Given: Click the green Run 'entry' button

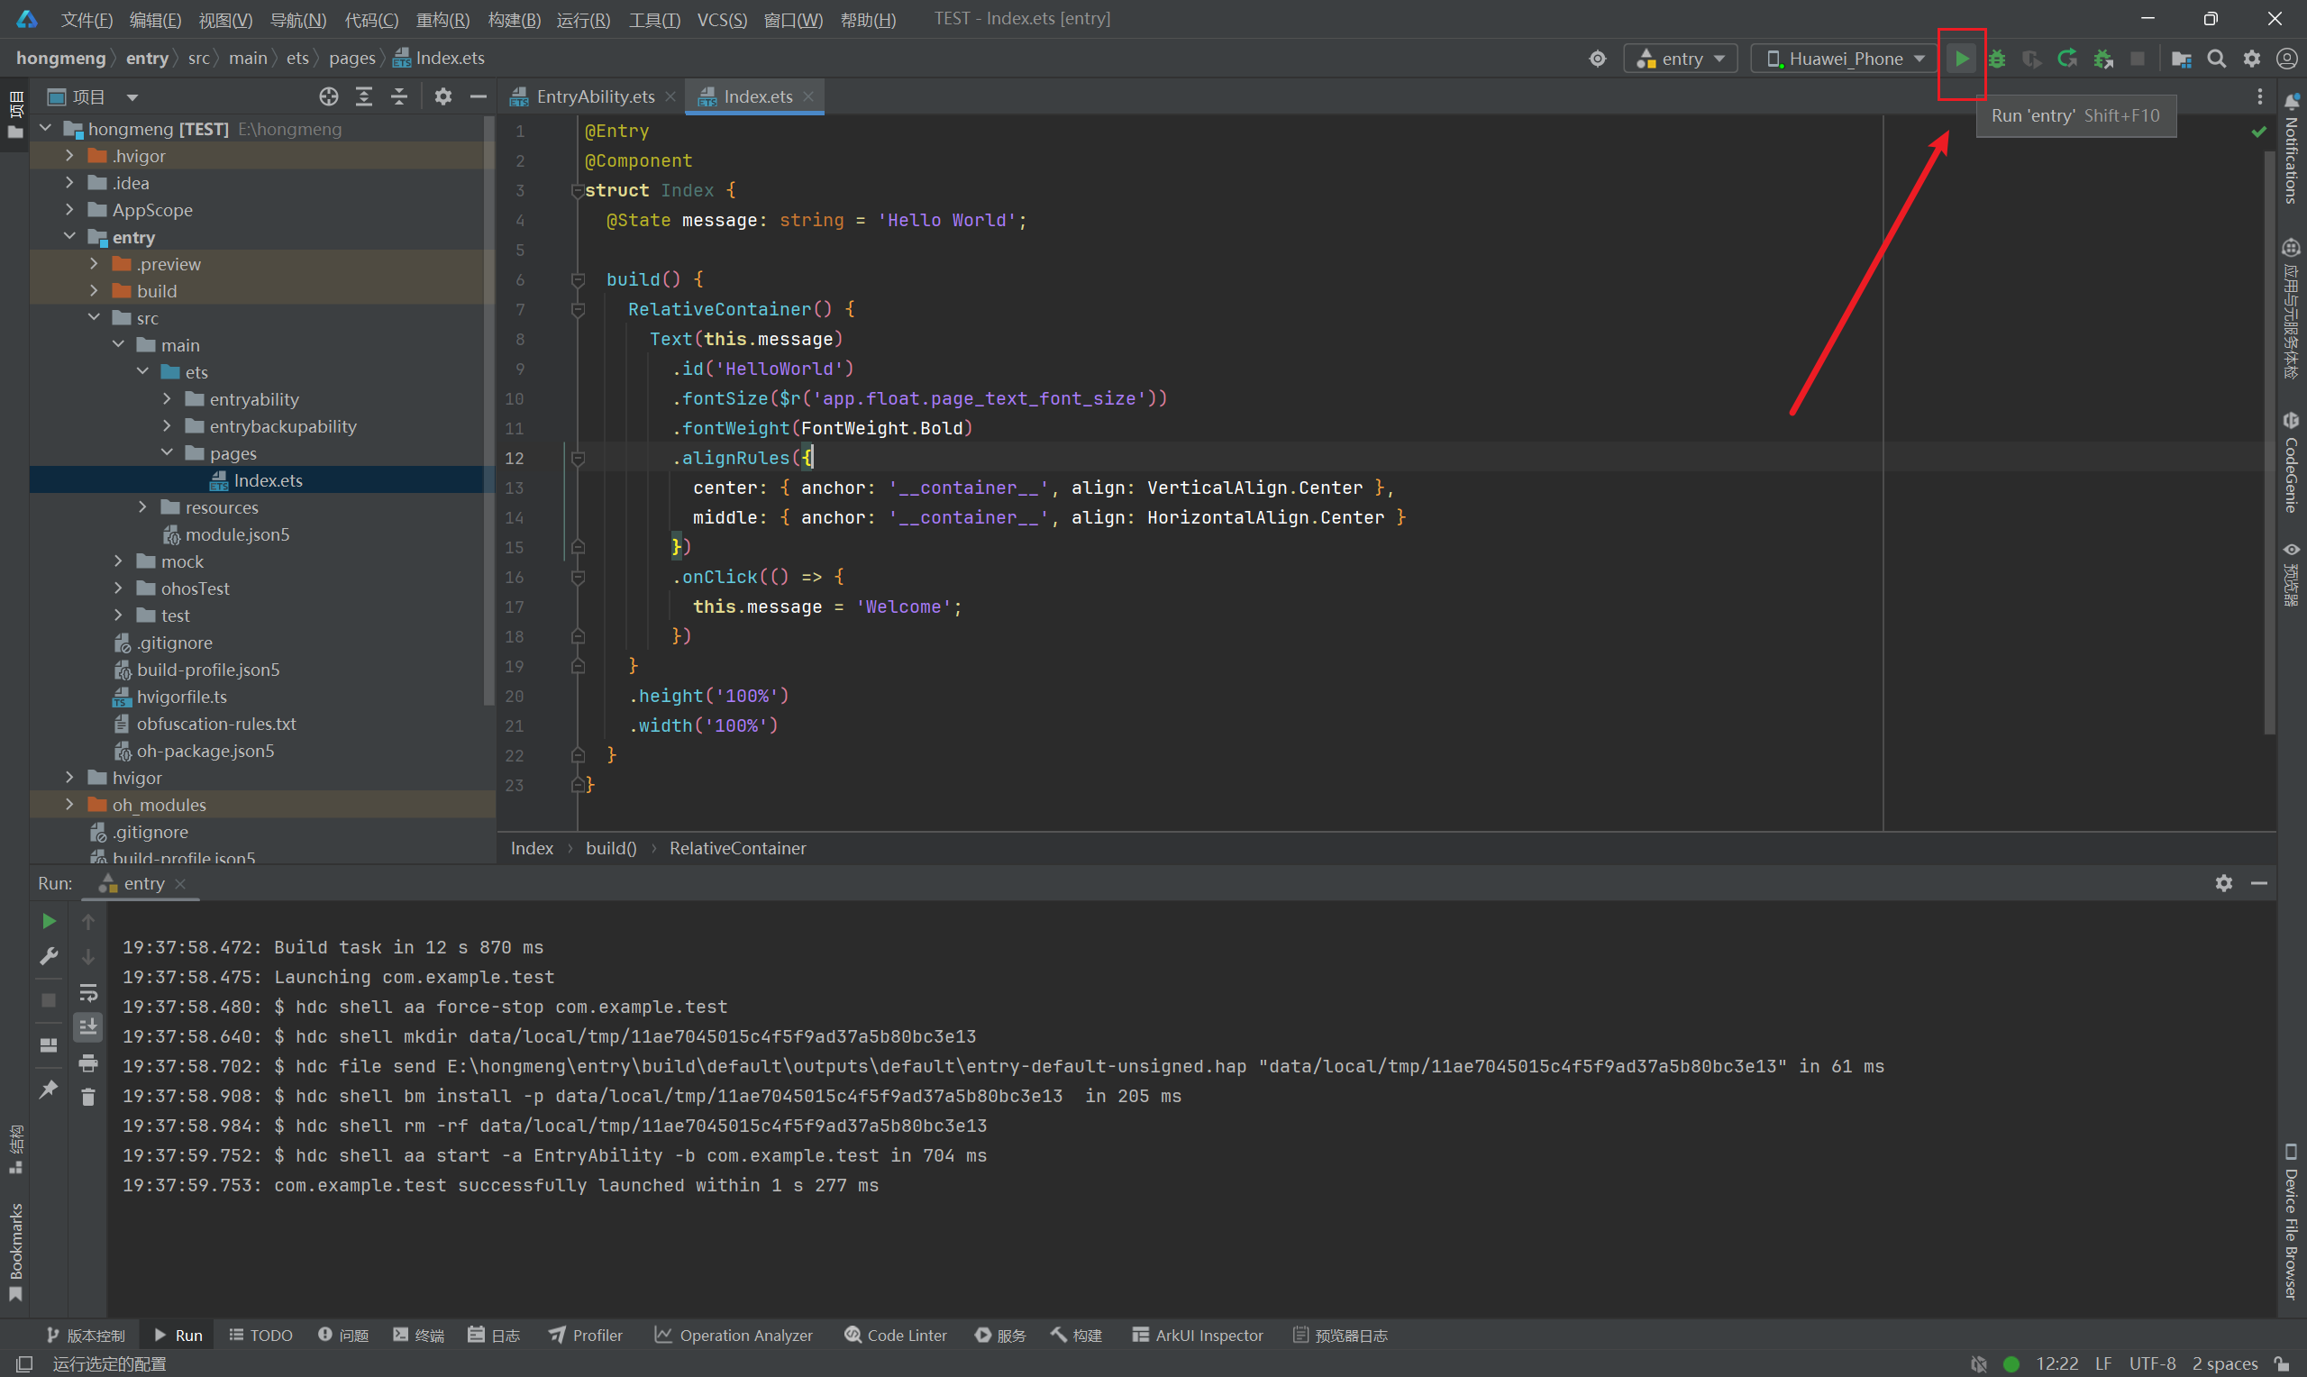Looking at the screenshot, I should [1961, 59].
